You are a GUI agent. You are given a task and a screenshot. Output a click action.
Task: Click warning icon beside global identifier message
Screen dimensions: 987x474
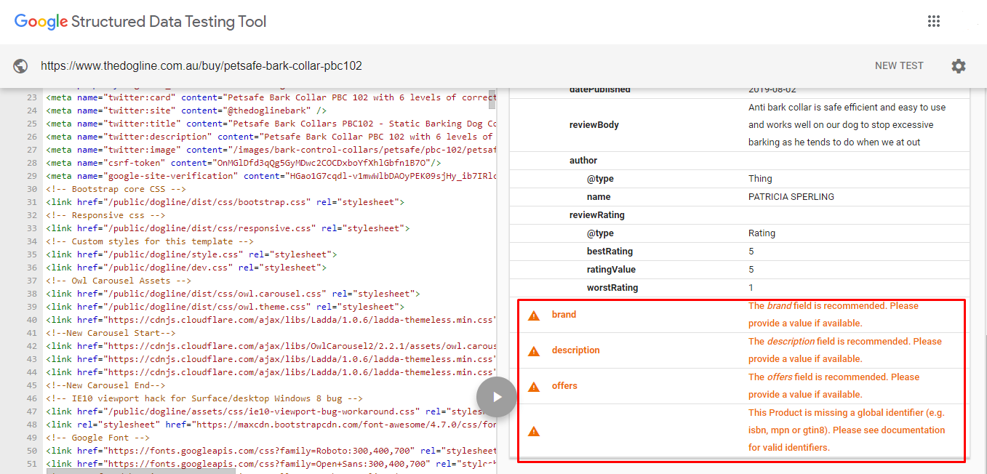click(534, 431)
